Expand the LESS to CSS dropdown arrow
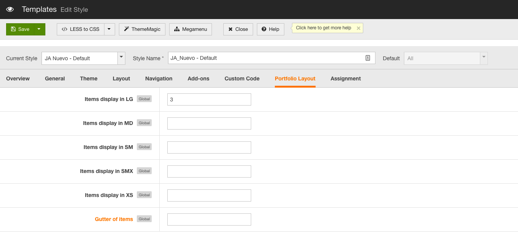 109,29
